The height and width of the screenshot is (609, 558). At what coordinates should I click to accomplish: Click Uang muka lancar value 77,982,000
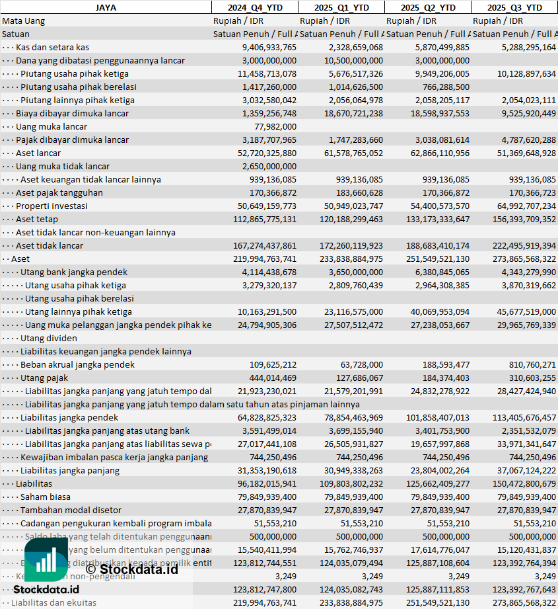point(275,126)
